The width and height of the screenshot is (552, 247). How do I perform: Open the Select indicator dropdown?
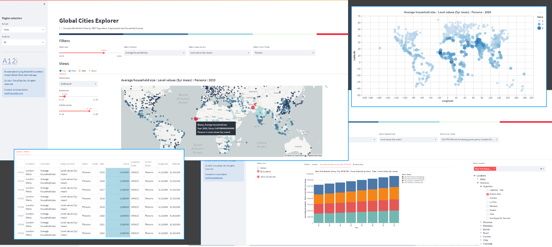155,53
